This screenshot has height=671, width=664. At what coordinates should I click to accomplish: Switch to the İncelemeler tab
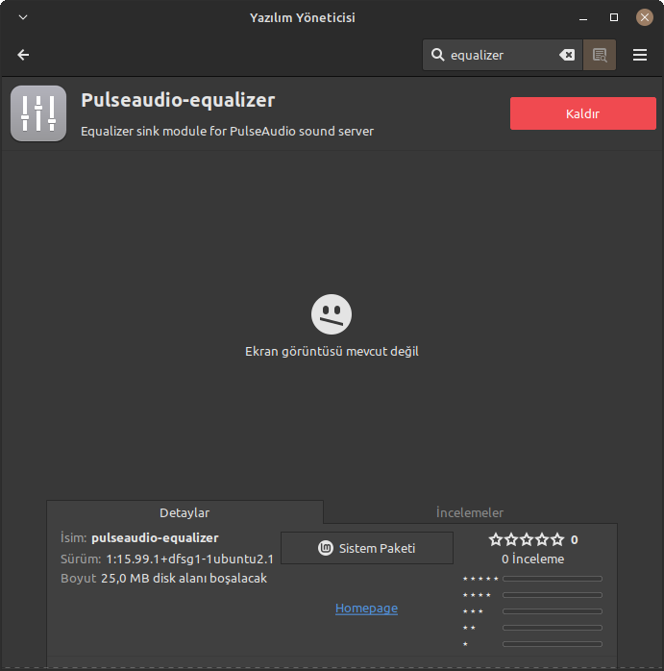[x=469, y=512]
